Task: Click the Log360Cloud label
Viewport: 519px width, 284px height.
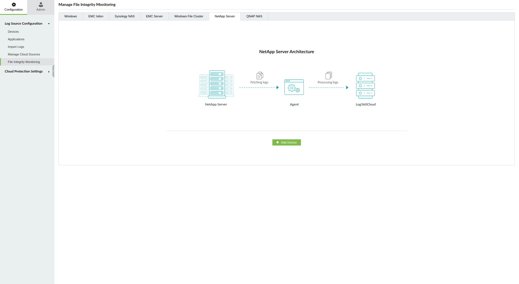Action: click(x=366, y=104)
